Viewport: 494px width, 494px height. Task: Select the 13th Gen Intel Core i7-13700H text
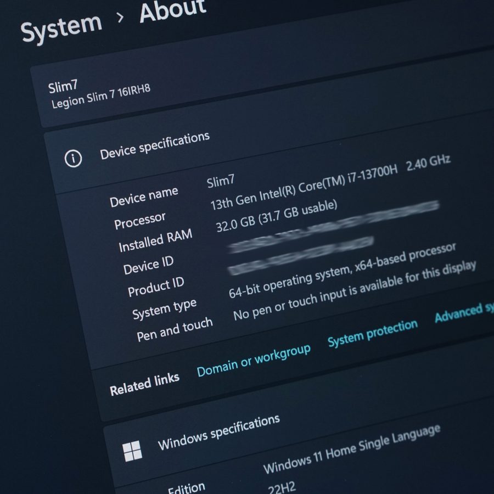tap(304, 188)
